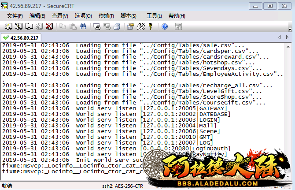This screenshot has width=295, height=190.
Task: Open Session Options from the toolbar
Action: (131, 26)
